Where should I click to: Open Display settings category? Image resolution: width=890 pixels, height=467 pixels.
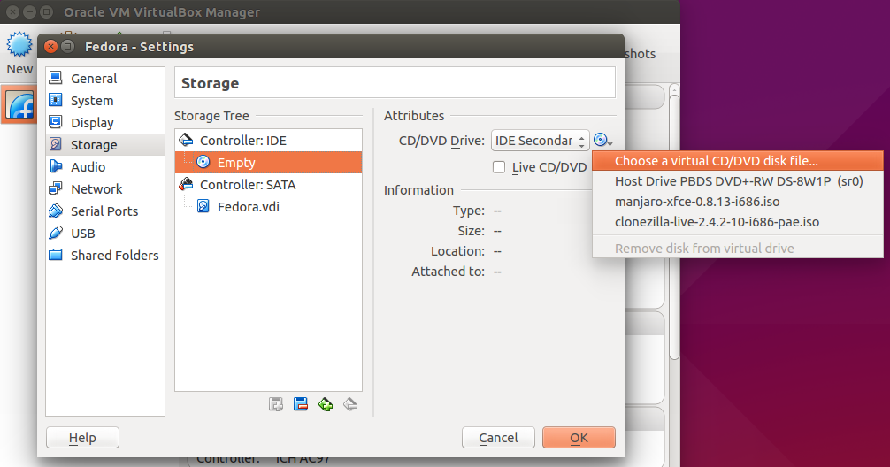[x=105, y=123]
